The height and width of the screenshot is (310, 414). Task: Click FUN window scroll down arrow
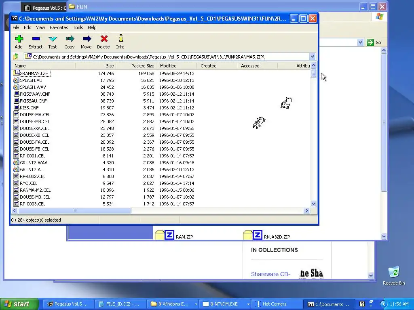point(384,237)
